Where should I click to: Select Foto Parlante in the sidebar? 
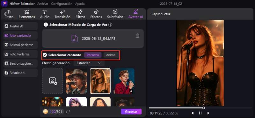coord(20,54)
